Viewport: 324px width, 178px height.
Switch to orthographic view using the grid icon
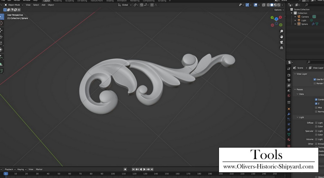pyautogui.click(x=282, y=48)
